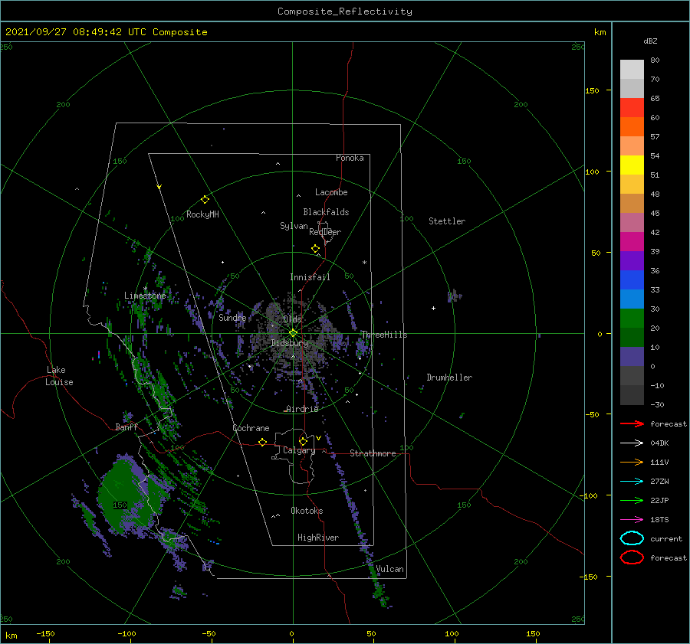690x644 pixels.
Task: Click the magenta 18TS arrow icon
Action: point(632,520)
